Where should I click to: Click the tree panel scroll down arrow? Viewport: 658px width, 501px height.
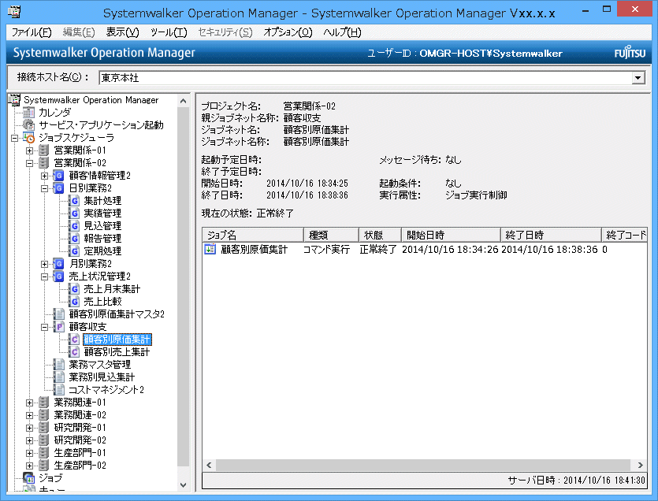(184, 485)
